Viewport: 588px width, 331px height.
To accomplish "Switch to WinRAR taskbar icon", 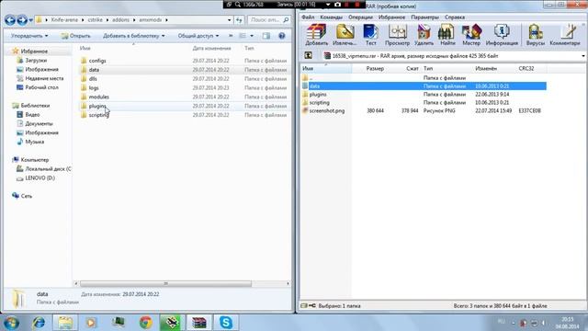I will 198,323.
